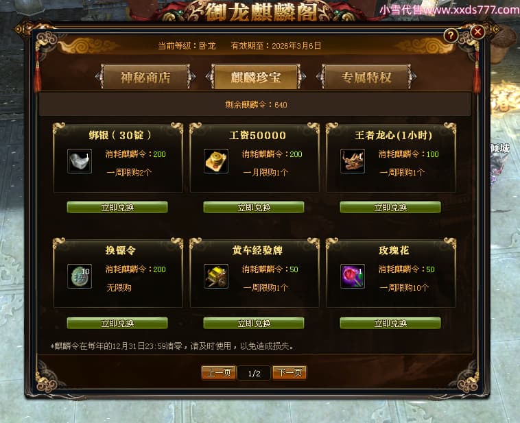This screenshot has width=520, height=423.
Task: Click 立即兑换 under 工资50000
Action: click(x=254, y=207)
